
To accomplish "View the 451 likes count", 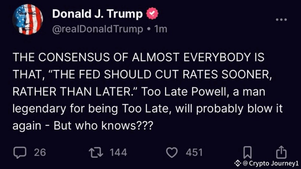I will pyautogui.click(x=195, y=152).
